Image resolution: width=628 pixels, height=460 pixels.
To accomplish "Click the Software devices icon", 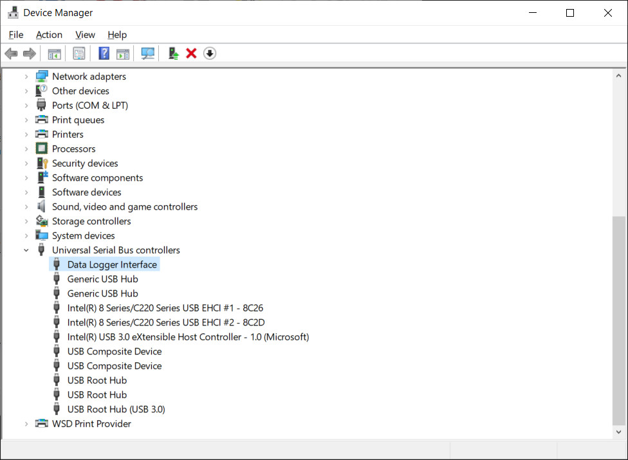I will tap(42, 192).
